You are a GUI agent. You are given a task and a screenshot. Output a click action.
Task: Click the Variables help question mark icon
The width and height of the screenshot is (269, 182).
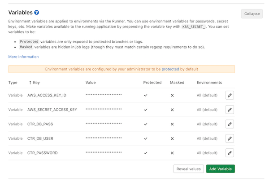coord(37,13)
